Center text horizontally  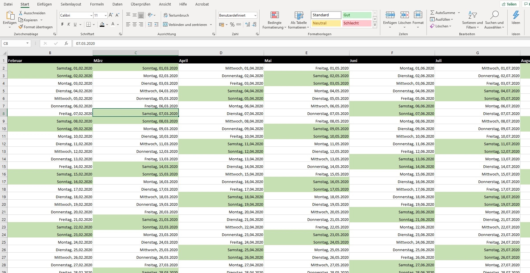[x=134, y=24]
